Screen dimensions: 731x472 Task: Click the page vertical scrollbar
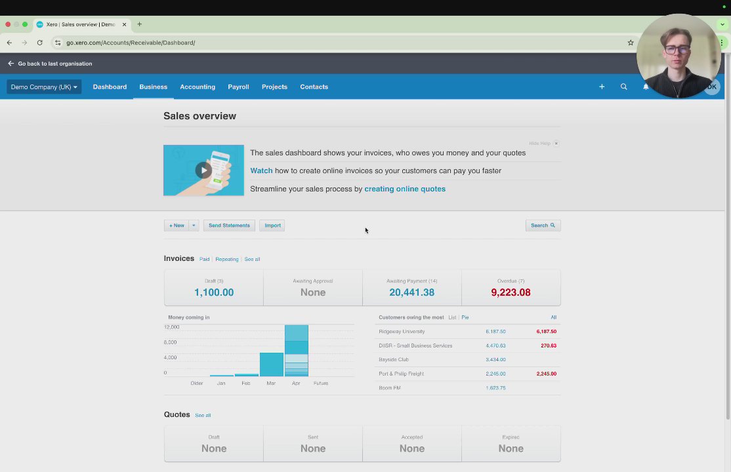pyautogui.click(x=728, y=237)
